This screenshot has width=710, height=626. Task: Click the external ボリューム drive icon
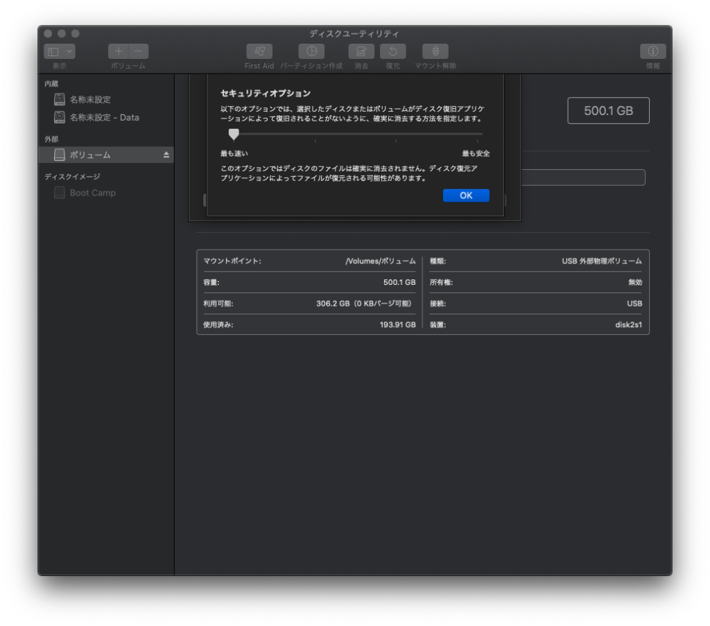point(60,155)
